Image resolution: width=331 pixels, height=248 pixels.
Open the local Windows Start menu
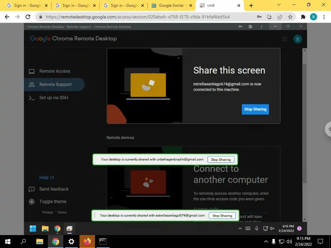8,242
